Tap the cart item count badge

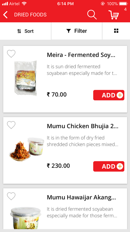coord(125,9)
